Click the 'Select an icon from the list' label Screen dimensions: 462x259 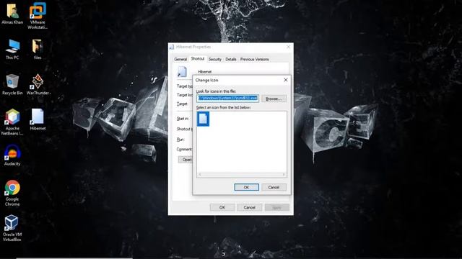click(x=223, y=107)
